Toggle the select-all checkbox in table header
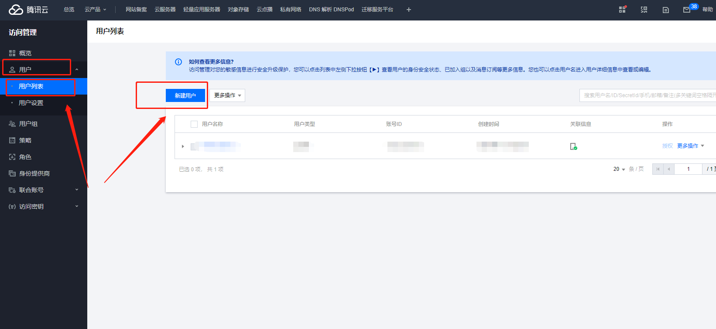The image size is (716, 329). click(x=194, y=124)
